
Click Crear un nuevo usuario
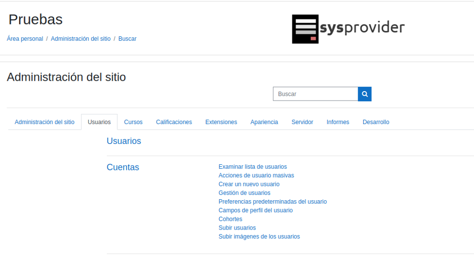click(x=249, y=184)
